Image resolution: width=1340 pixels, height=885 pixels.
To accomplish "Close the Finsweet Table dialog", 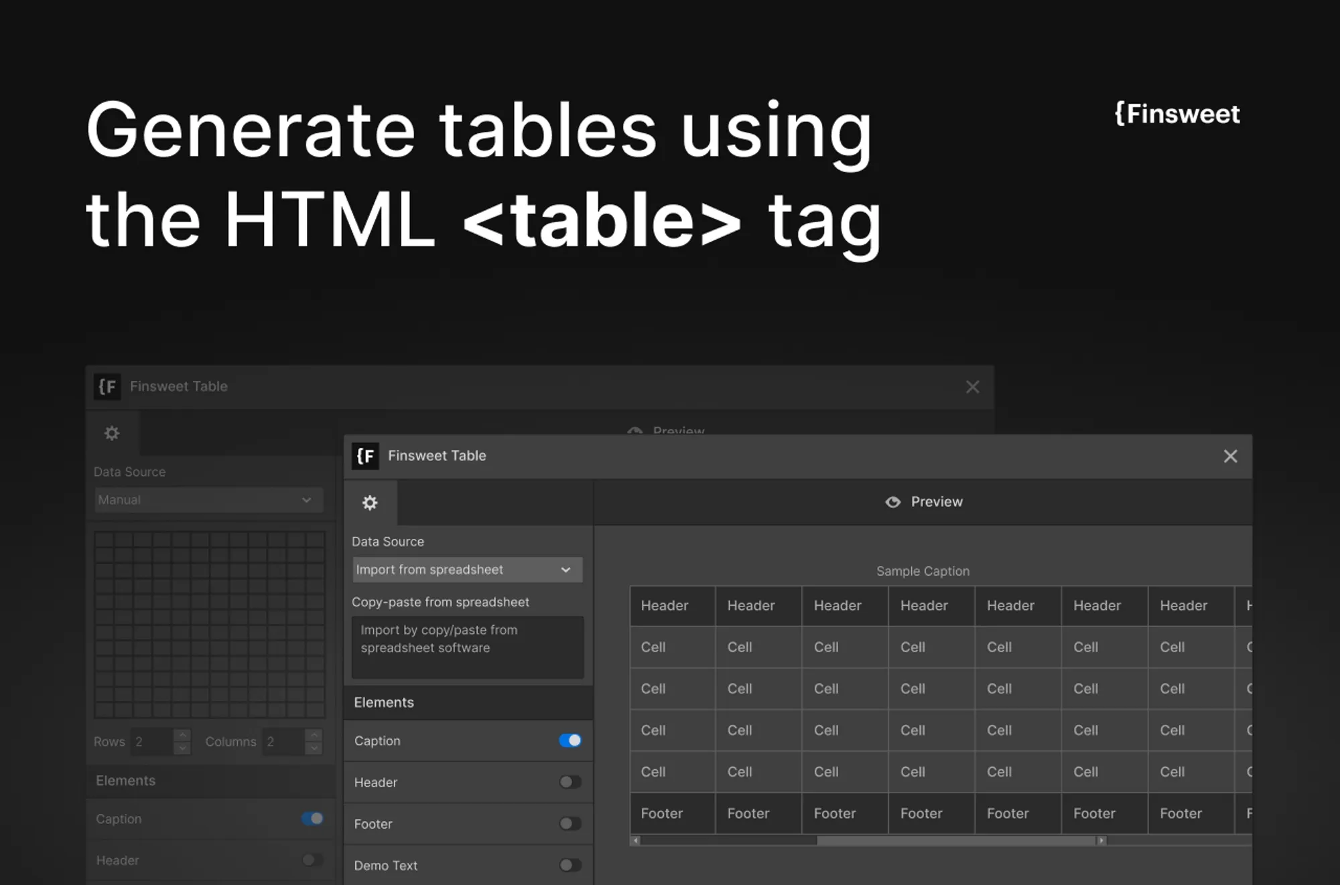I will 1230,456.
